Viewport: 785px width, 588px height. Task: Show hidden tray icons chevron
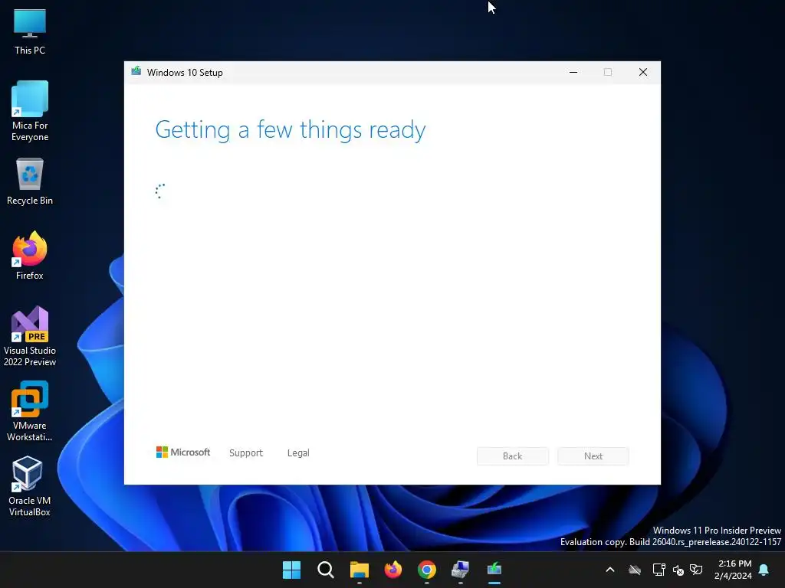[609, 570]
